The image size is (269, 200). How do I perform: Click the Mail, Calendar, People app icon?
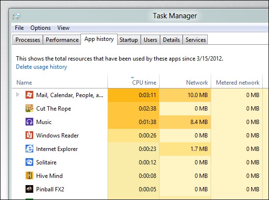(29, 95)
